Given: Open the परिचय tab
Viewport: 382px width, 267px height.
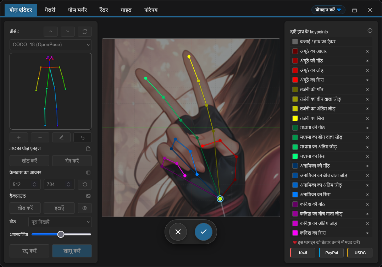Looking at the screenshot, I should (151, 10).
